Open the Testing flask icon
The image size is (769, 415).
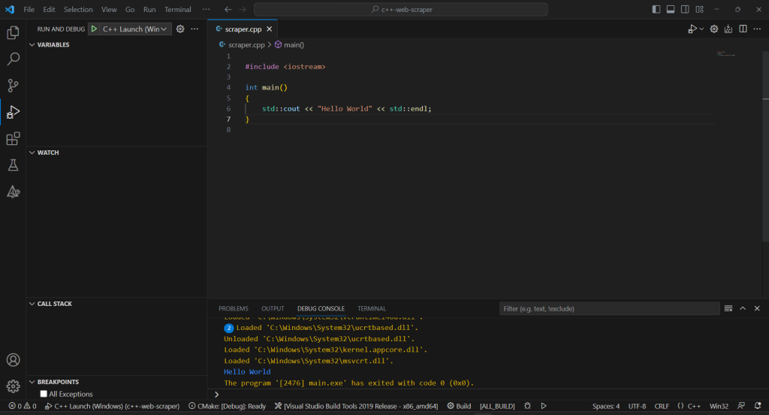point(13,165)
